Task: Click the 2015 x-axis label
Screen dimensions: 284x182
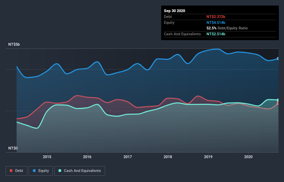Action: 47,157
